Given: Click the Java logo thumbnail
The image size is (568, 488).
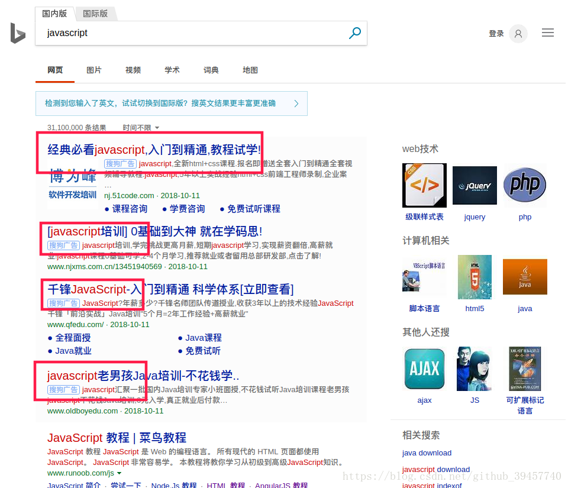Looking at the screenshot, I should click(525, 277).
